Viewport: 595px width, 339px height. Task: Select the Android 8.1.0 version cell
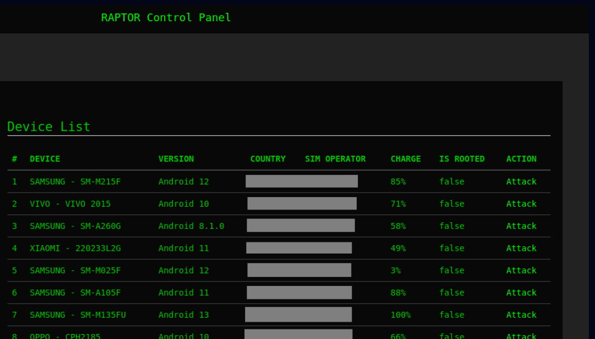(191, 226)
